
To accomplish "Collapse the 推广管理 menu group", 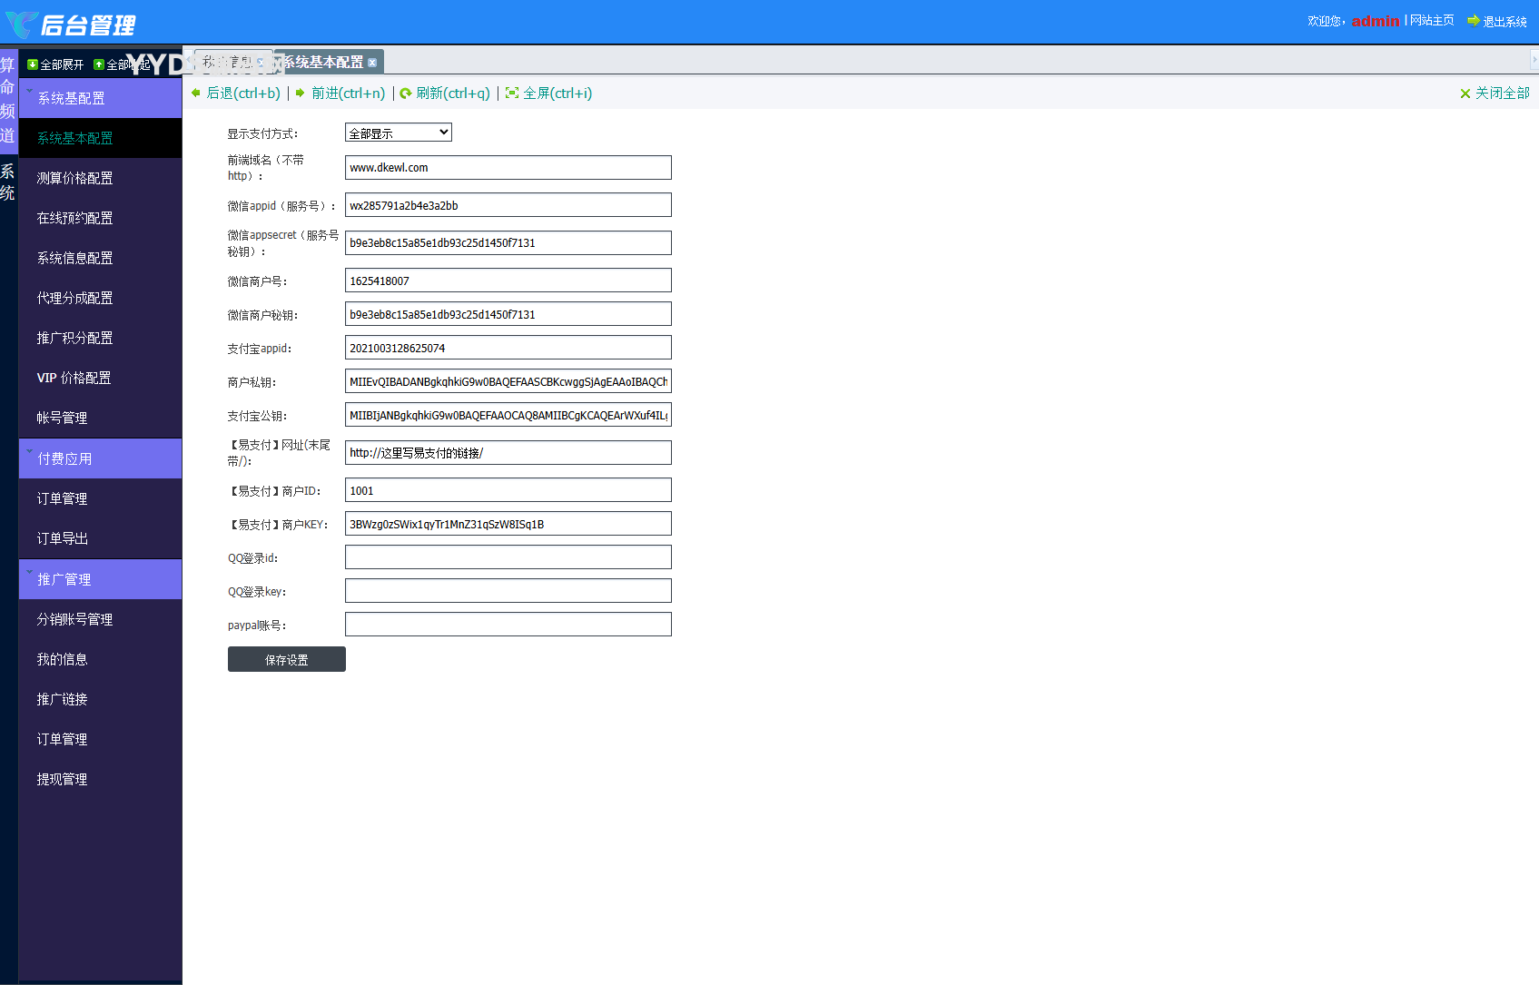I will click(100, 579).
